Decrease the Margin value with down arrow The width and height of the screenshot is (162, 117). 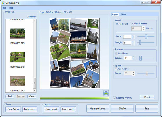click(x=133, y=44)
